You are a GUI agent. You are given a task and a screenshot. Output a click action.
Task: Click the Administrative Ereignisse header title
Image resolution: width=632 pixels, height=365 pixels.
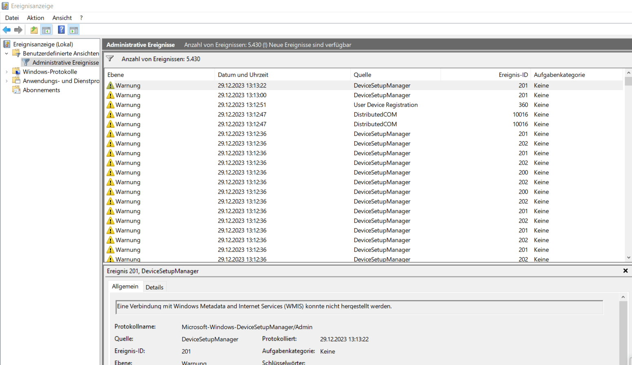point(140,45)
